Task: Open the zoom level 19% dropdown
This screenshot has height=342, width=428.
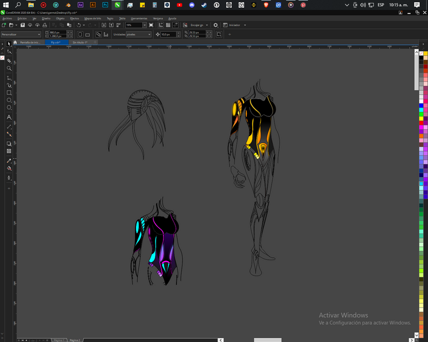Action: tap(145, 25)
